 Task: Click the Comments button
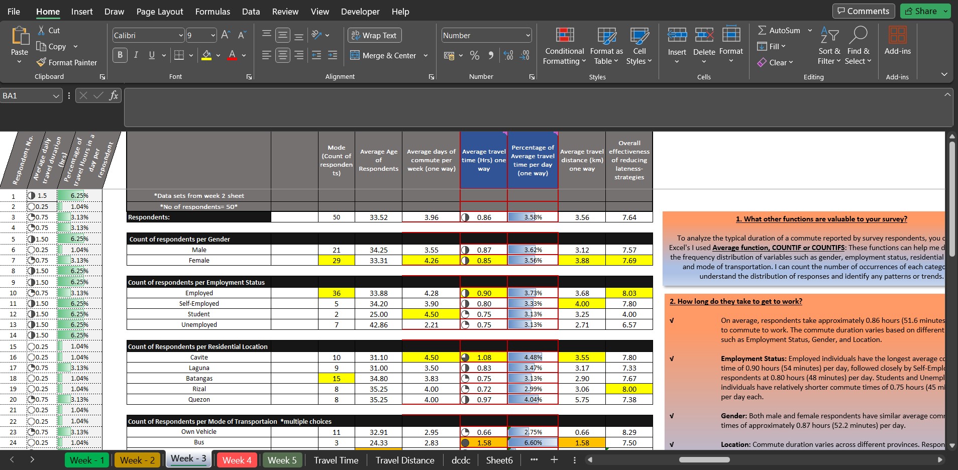click(x=863, y=11)
